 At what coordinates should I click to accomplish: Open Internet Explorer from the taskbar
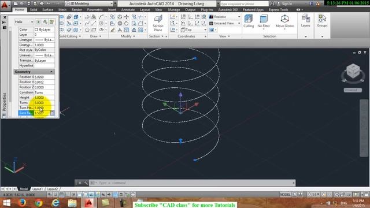click(55, 203)
